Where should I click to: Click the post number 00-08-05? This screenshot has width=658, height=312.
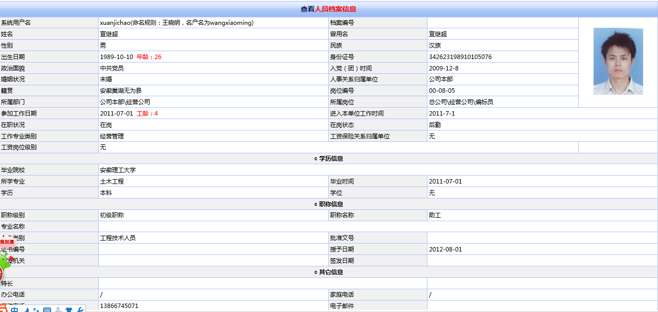[x=442, y=91]
